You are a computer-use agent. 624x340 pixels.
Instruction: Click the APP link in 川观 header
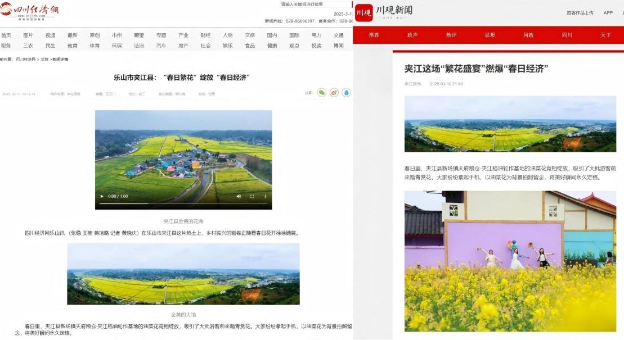[608, 12]
